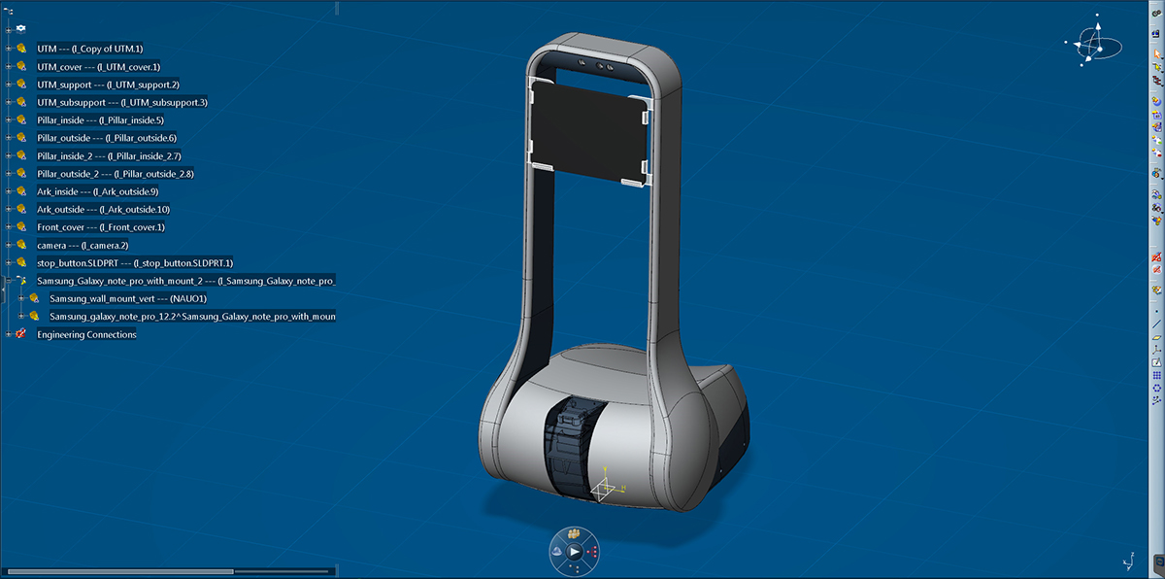Open the collaboration quadrant on the bottom compass

click(574, 533)
